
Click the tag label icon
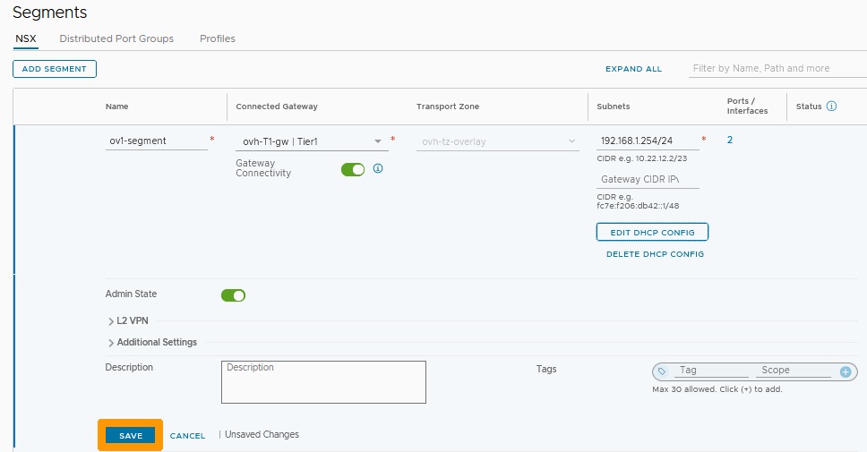coord(662,371)
